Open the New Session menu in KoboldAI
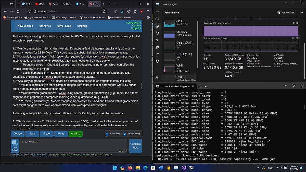Screen dimensions: 306x172 point(25,26)
